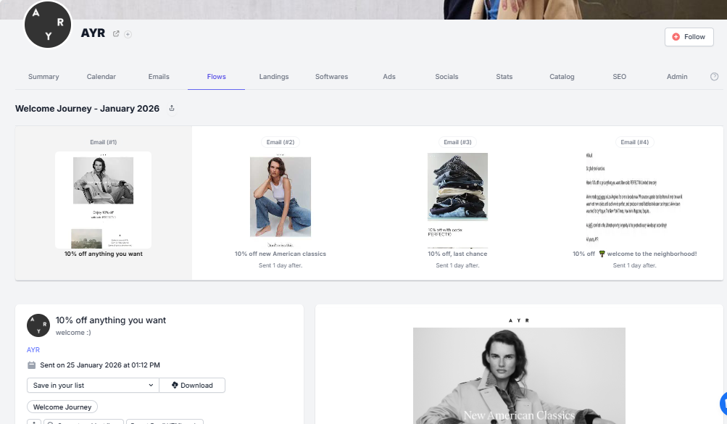Click the Follow button

(x=689, y=37)
